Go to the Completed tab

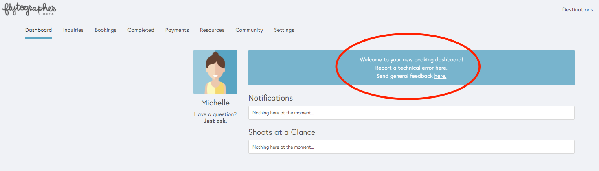pos(141,30)
